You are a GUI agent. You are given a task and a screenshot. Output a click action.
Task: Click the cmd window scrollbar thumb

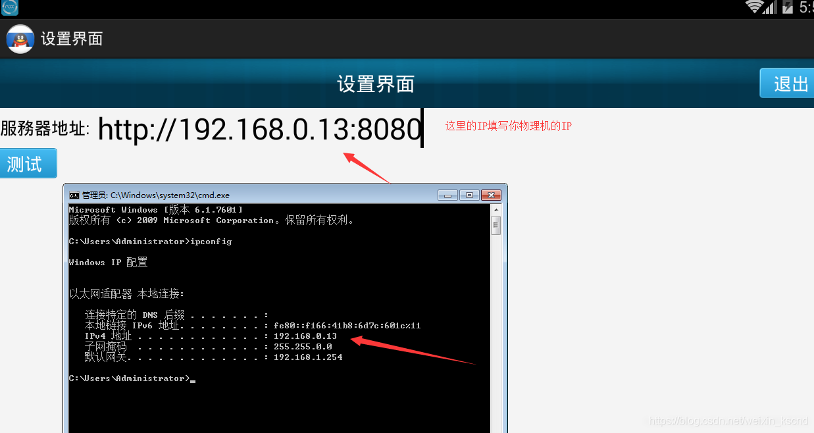coord(496,225)
